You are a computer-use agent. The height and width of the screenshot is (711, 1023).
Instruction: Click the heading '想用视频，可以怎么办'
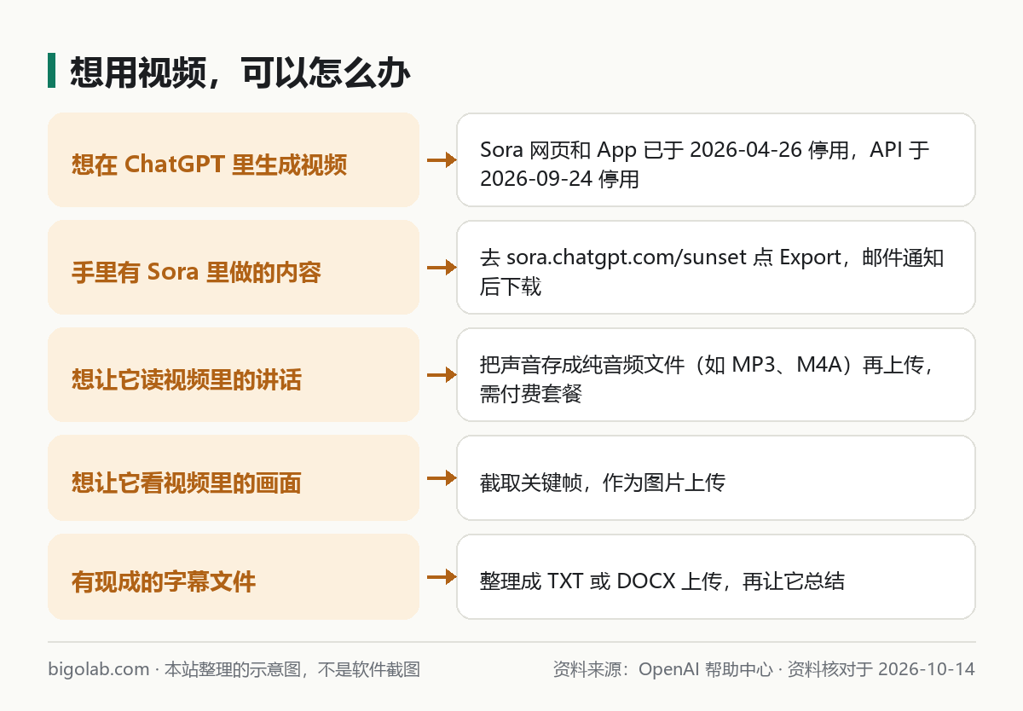(240, 72)
